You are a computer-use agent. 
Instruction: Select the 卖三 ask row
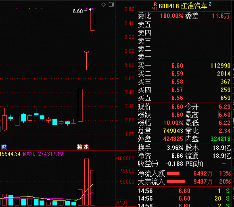coord(184,41)
